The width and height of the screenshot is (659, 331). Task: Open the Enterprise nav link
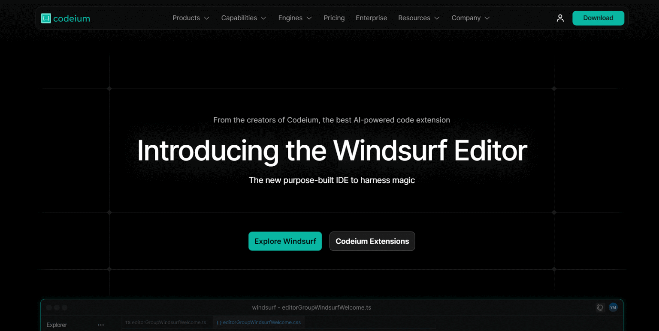pyautogui.click(x=371, y=18)
